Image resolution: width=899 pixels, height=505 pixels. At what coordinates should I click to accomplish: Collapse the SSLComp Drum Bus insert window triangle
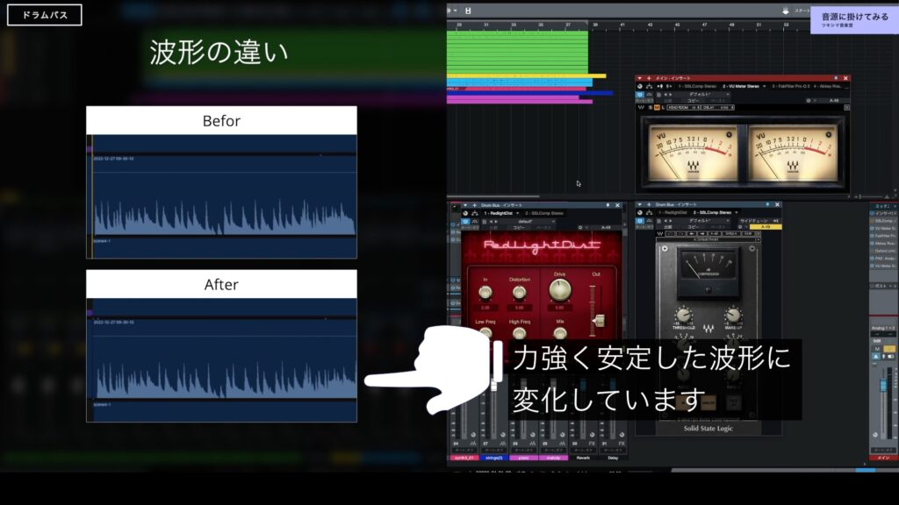pos(640,204)
